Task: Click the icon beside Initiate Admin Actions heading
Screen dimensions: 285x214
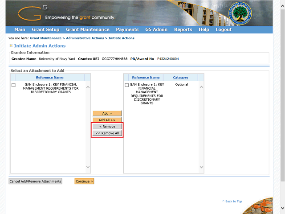Action: [x=11, y=45]
